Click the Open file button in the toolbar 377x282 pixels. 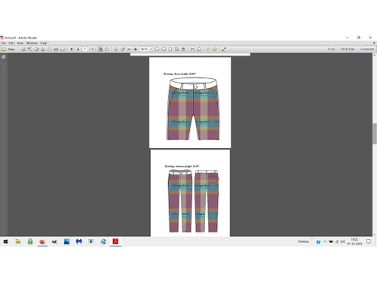tap(8, 49)
